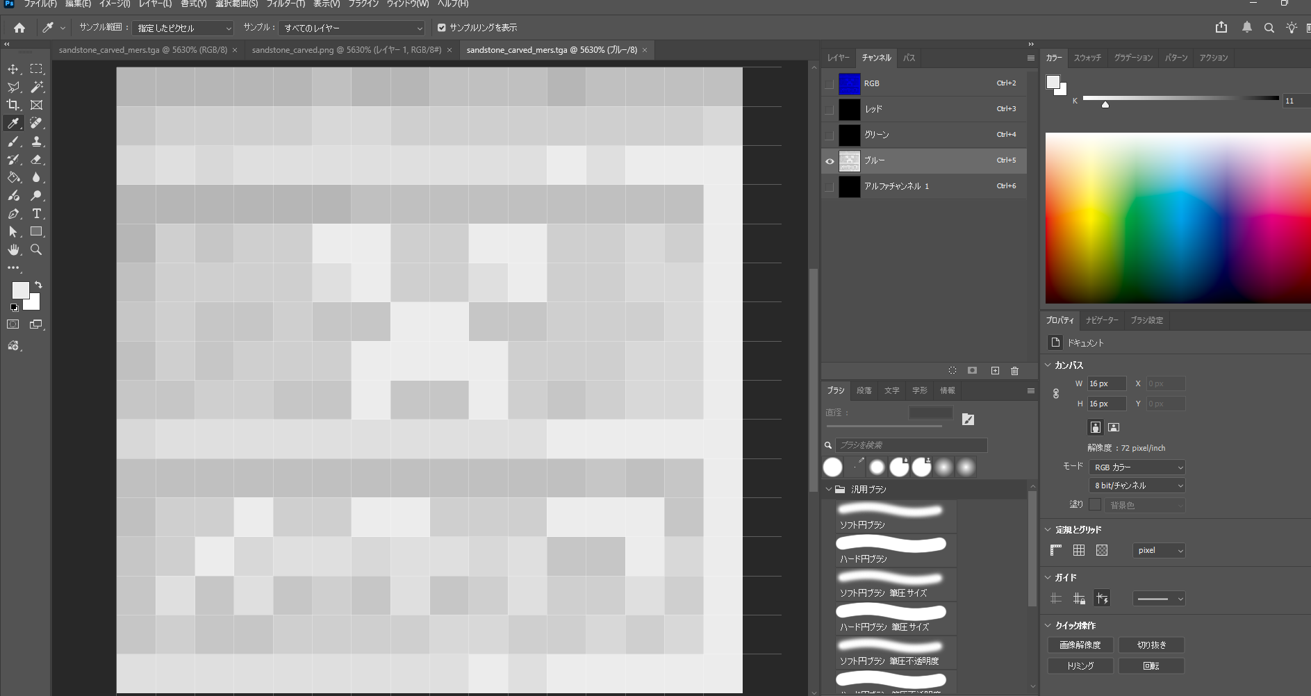Select the Healing Brush tool
The height and width of the screenshot is (696, 1311).
[37, 123]
